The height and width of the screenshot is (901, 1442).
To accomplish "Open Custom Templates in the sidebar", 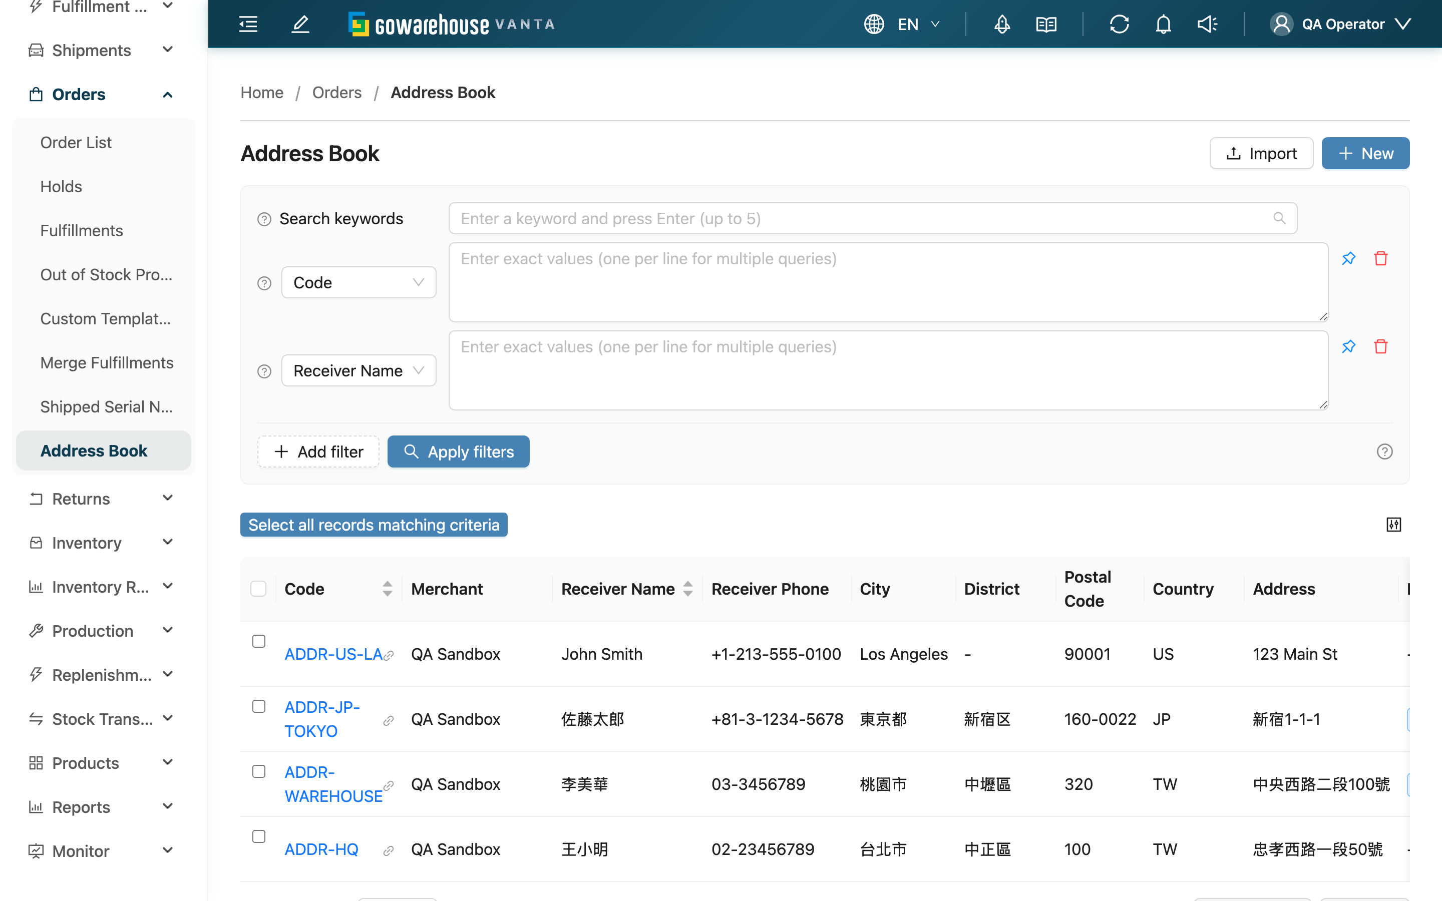I will coord(104,319).
